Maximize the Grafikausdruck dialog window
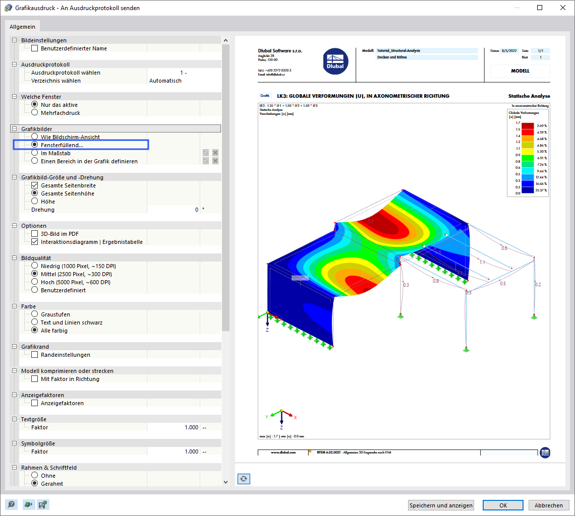 click(x=540, y=8)
